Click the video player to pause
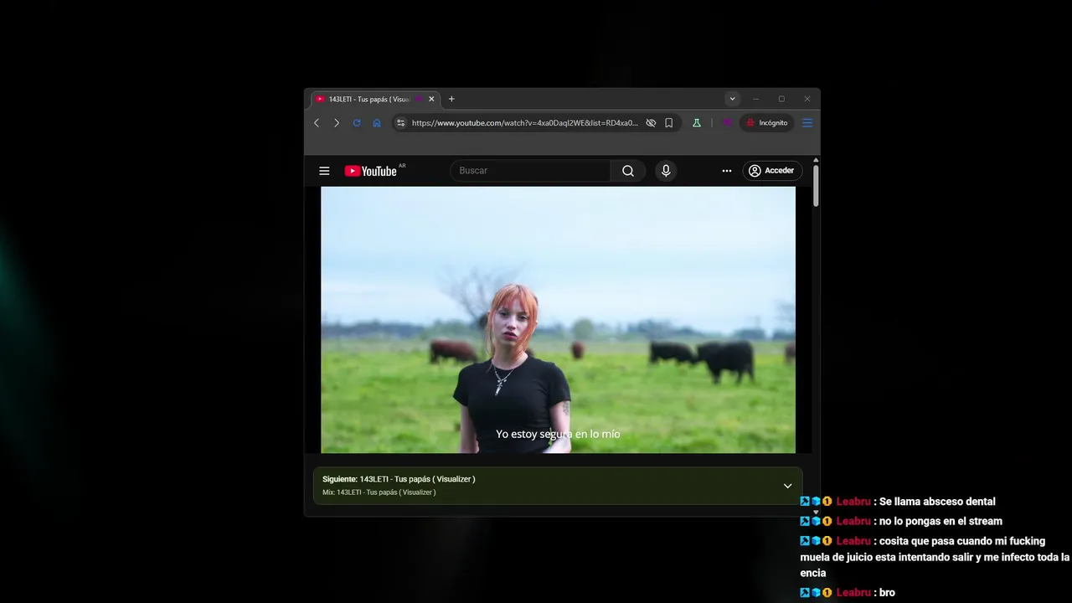The height and width of the screenshot is (603, 1072). (x=558, y=320)
